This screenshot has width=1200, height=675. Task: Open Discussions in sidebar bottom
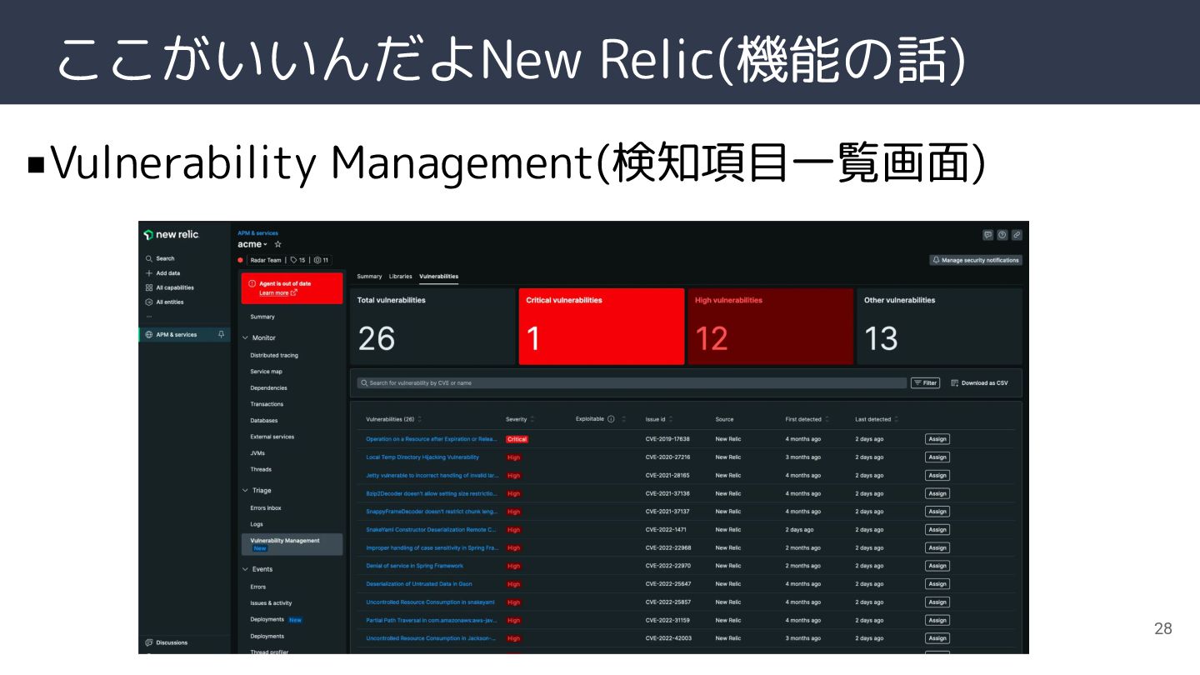coord(167,642)
